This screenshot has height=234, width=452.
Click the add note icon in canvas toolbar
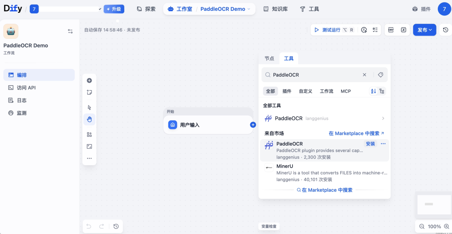coord(90,92)
